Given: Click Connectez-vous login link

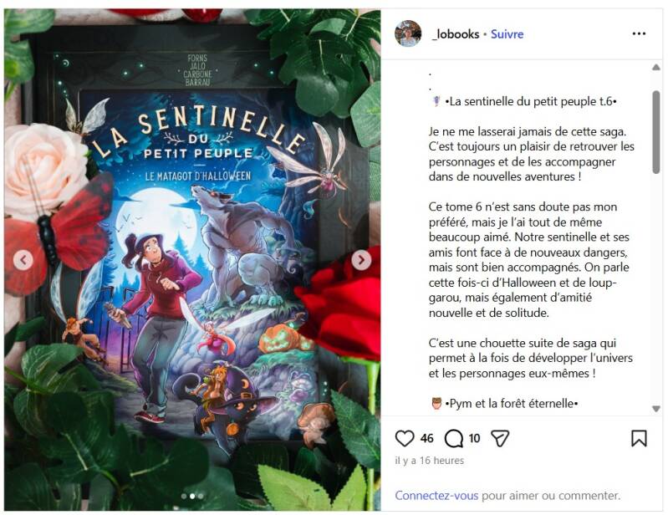Looking at the screenshot, I should tap(436, 496).
